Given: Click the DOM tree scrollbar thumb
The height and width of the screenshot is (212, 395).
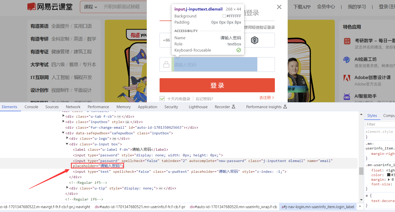Looking at the screenshot, I should tap(361, 171).
